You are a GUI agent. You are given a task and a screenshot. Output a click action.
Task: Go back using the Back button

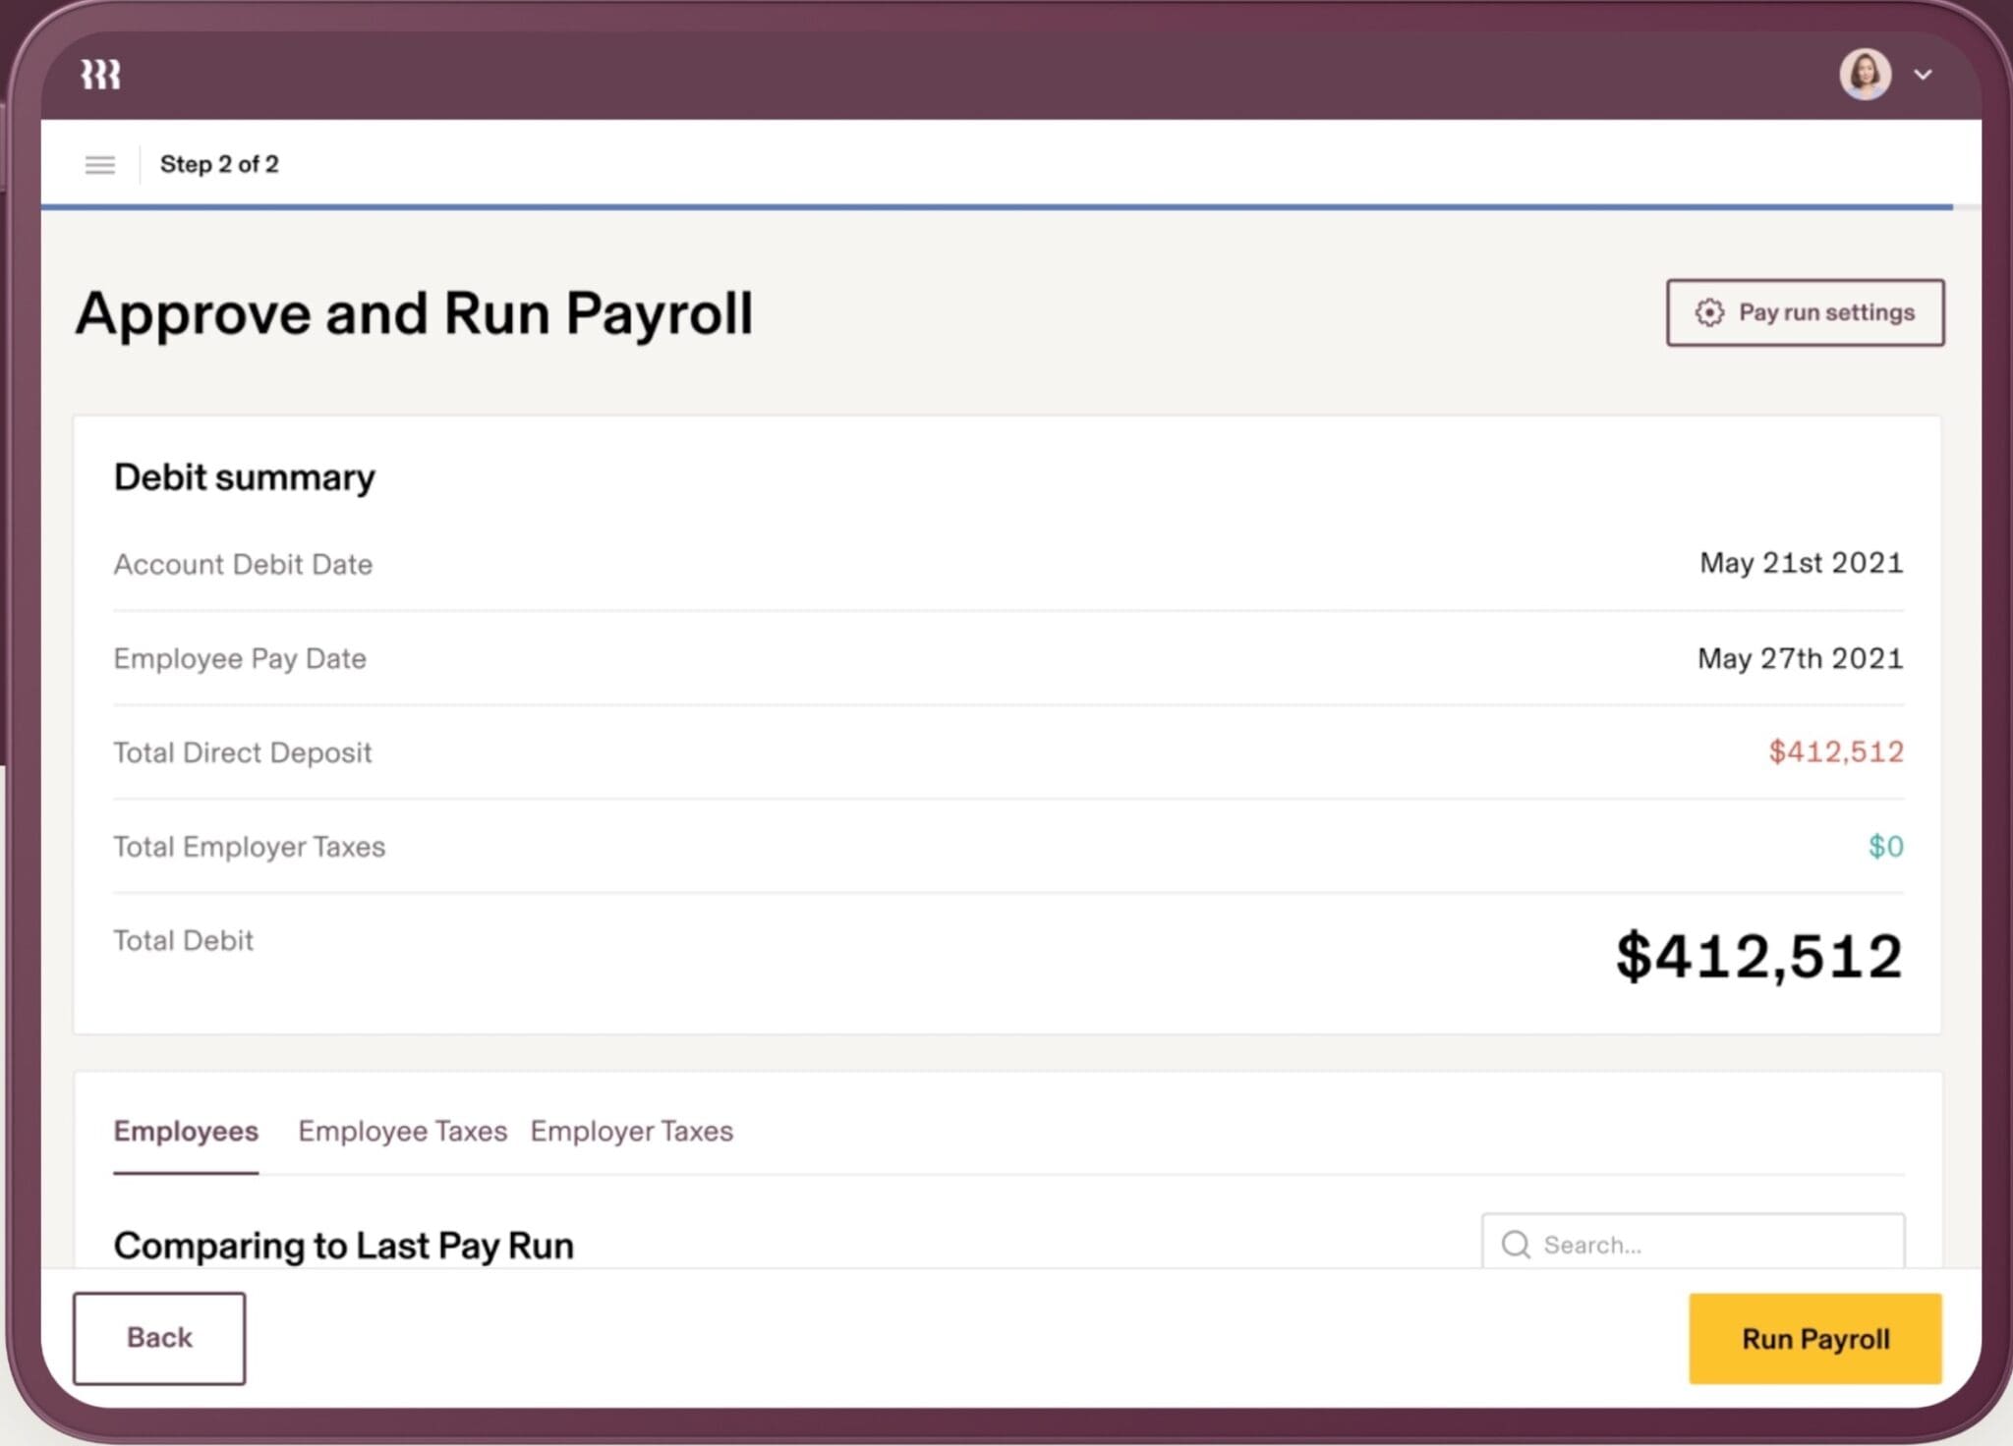pyautogui.click(x=159, y=1338)
